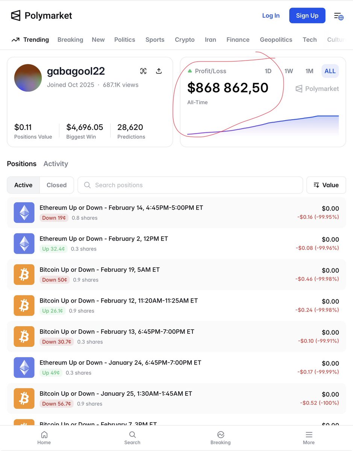This screenshot has width=353, height=451.
Task: Open the Finance category
Action: click(x=238, y=40)
